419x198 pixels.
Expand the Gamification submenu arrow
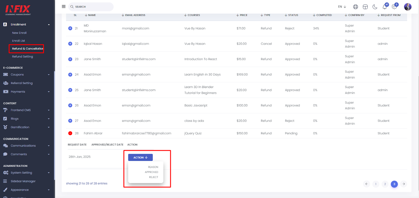coord(49,127)
